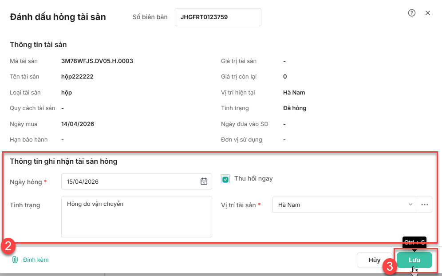Viewport: 442px width, 276px height.
Task: Click the Thu hồi ngay label text
Action: 253,178
